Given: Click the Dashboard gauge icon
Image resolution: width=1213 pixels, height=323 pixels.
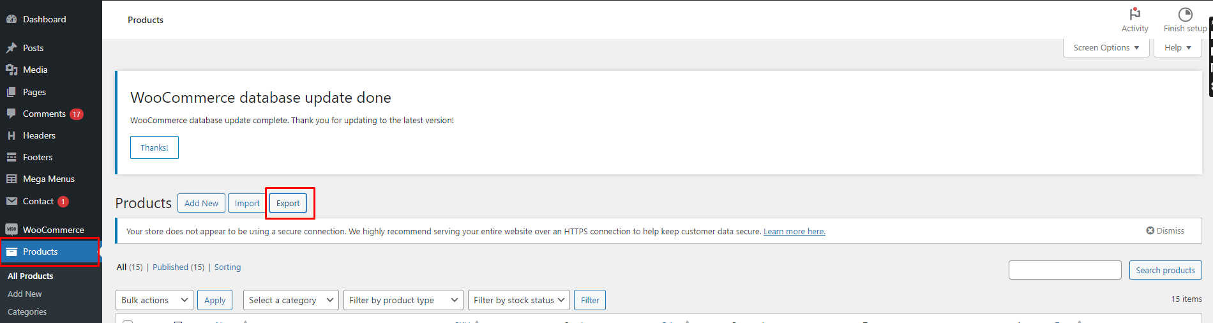Looking at the screenshot, I should (11, 19).
